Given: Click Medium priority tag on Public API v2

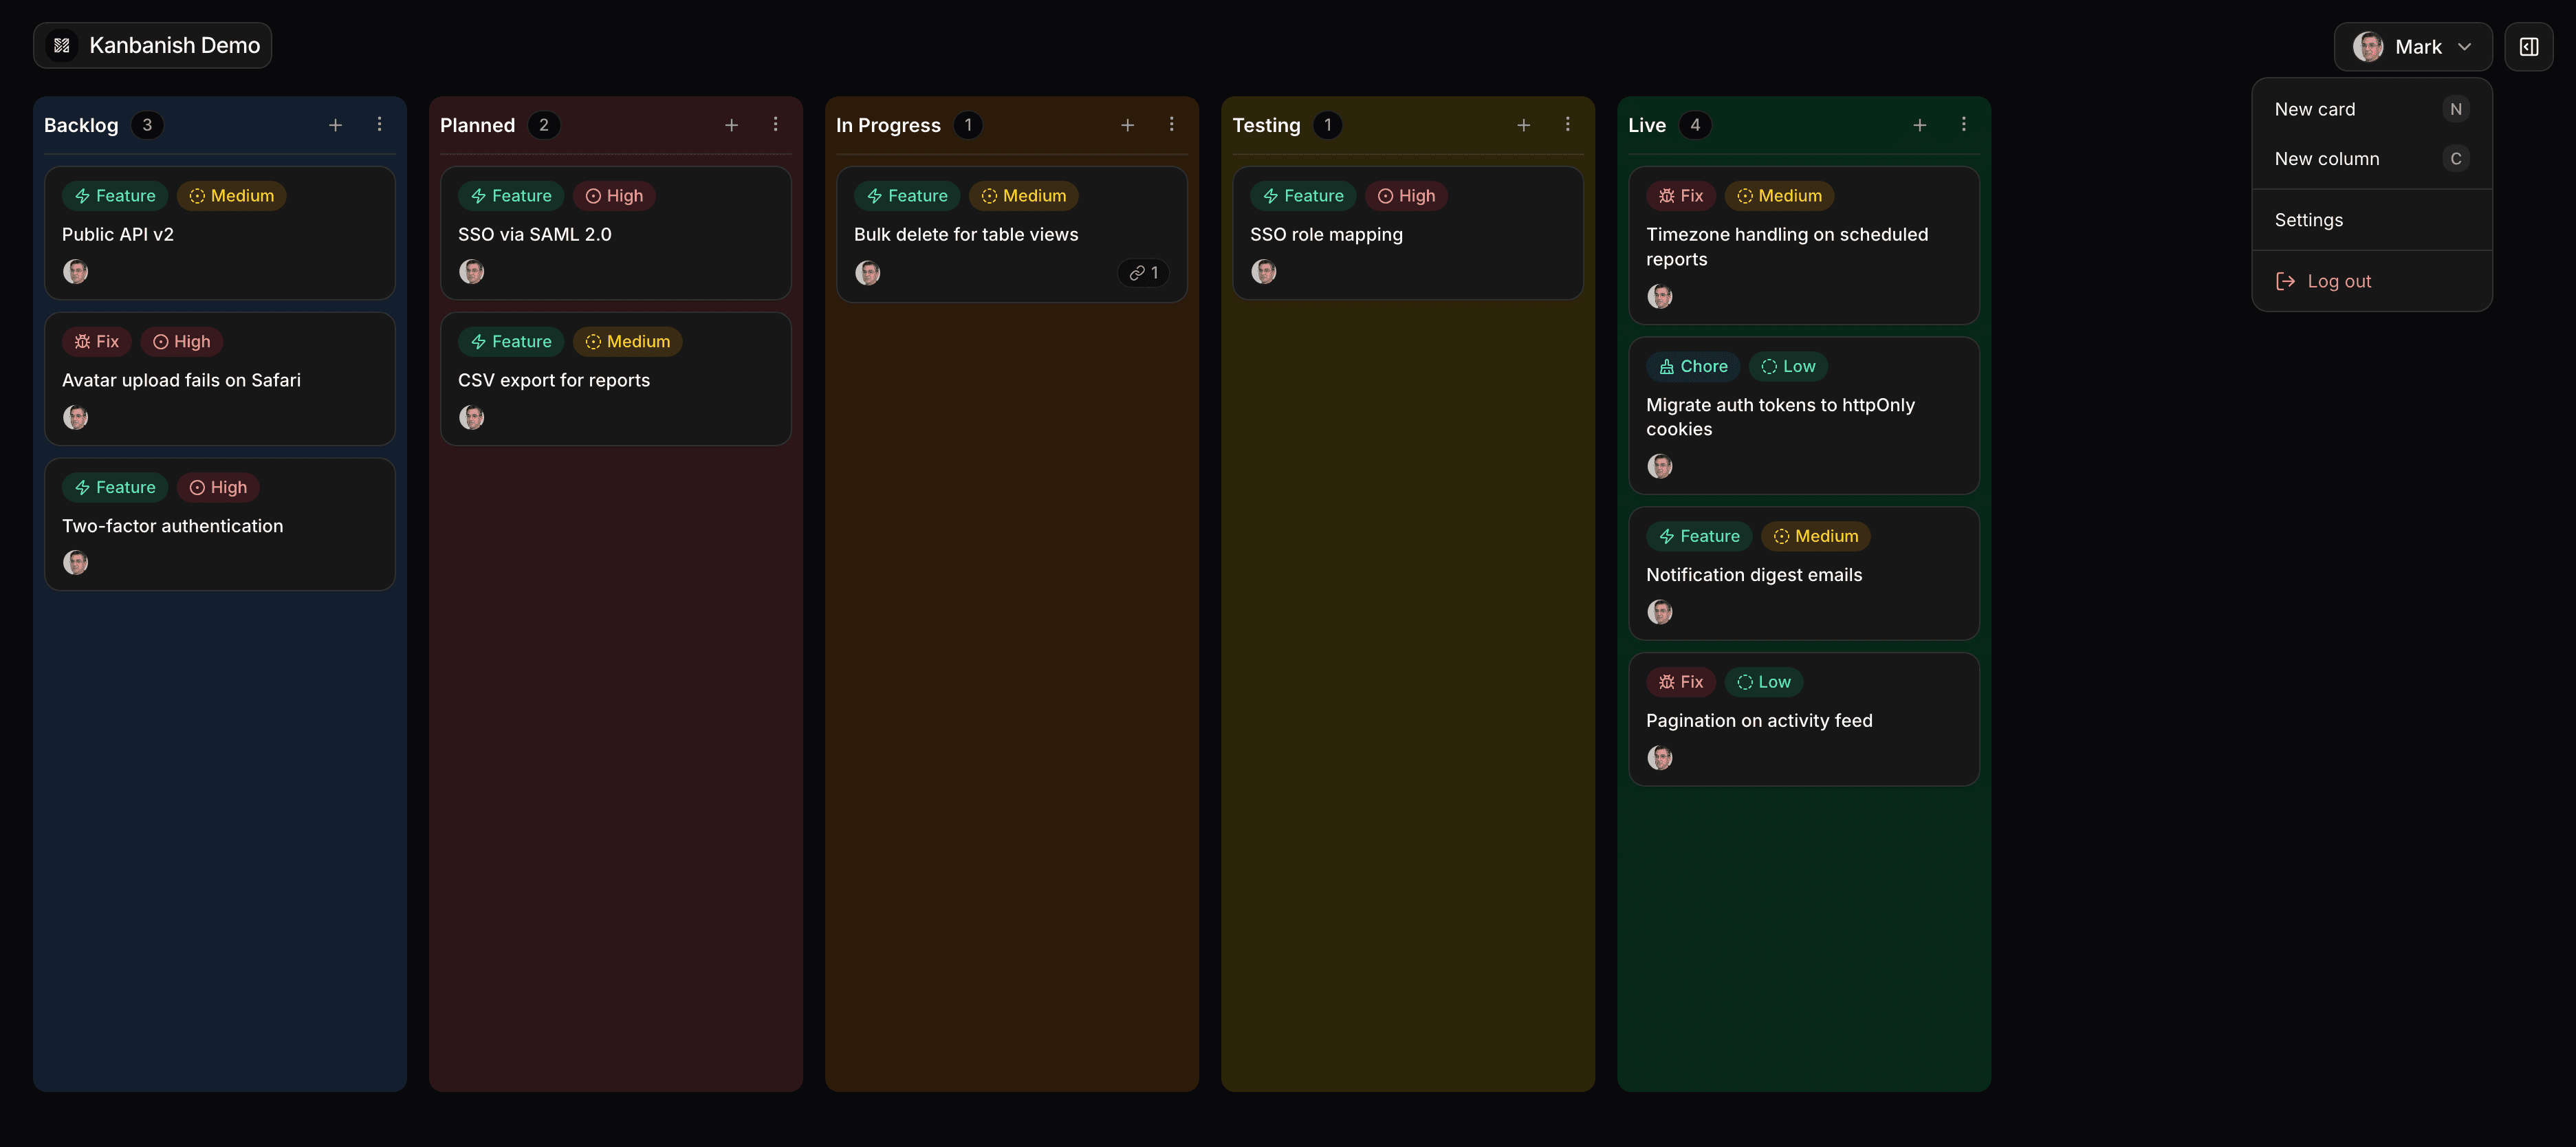Looking at the screenshot, I should [x=232, y=196].
